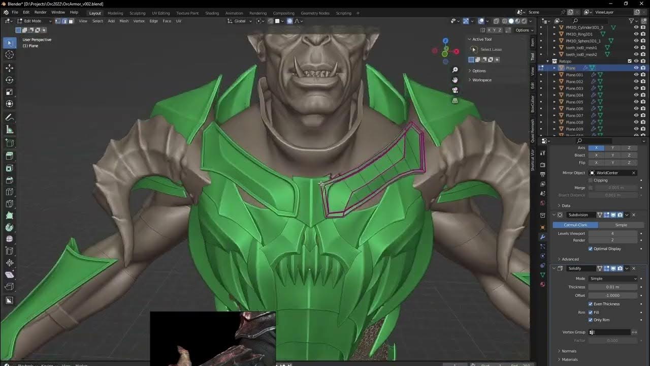Enable the Clipping checkbox
The image size is (650, 366).
[x=591, y=180]
